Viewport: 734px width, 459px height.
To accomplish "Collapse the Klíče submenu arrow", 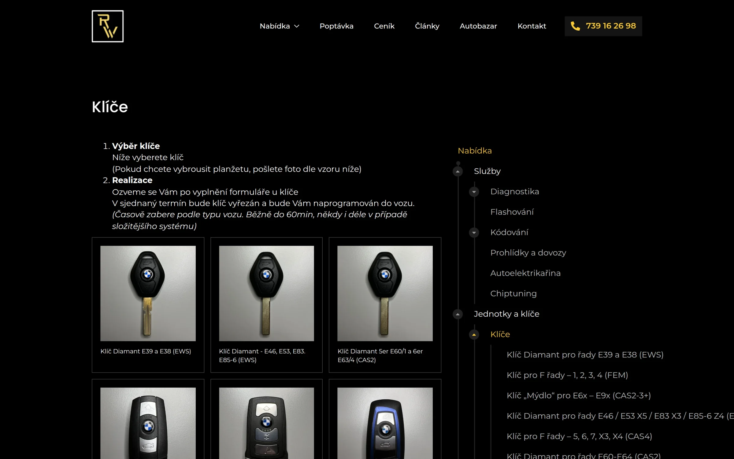I will [474, 335].
